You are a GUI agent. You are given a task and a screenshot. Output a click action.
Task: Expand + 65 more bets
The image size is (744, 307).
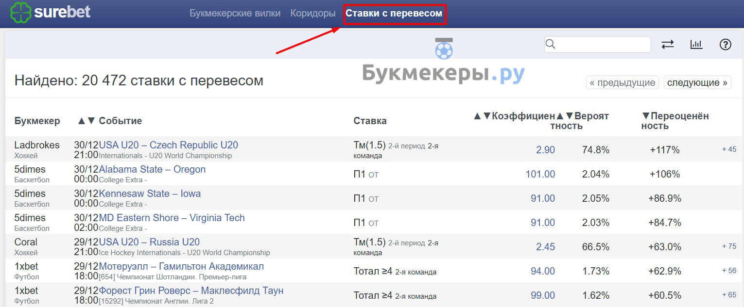pos(729,295)
